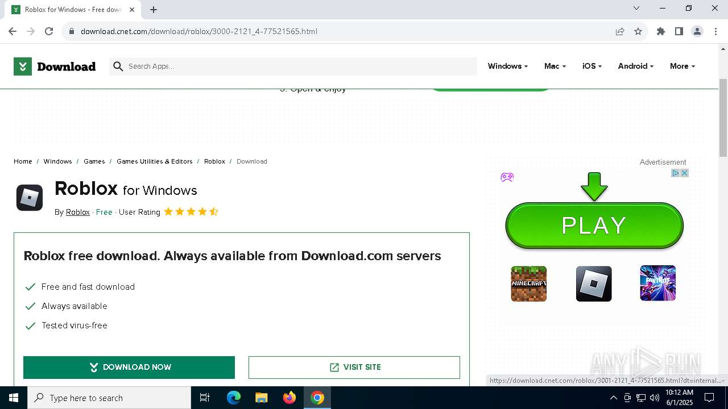Open Chrome three-dot menu
The height and width of the screenshot is (409, 728).
[715, 31]
